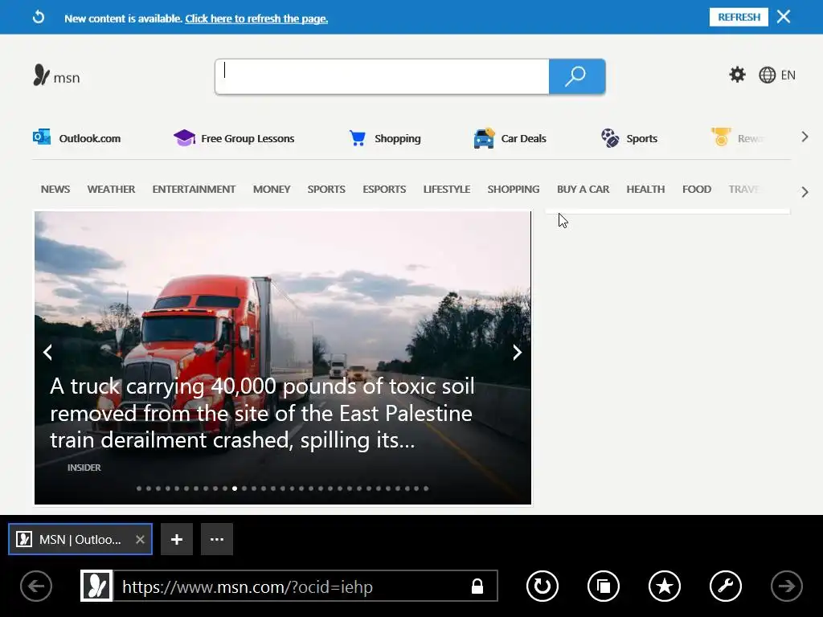Image resolution: width=823 pixels, height=617 pixels.
Task: Open a new tab with the plus button
Action: (x=177, y=539)
